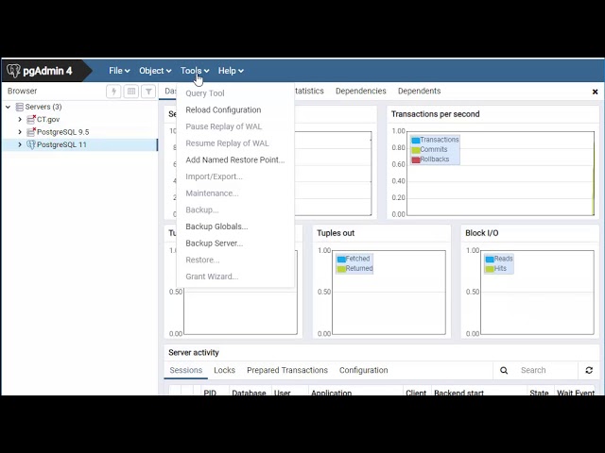The height and width of the screenshot is (453, 605).
Task: Click the Database column header
Action: click(249, 393)
